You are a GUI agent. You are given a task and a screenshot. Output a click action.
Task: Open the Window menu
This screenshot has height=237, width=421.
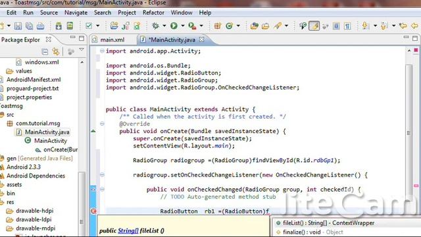point(182,13)
